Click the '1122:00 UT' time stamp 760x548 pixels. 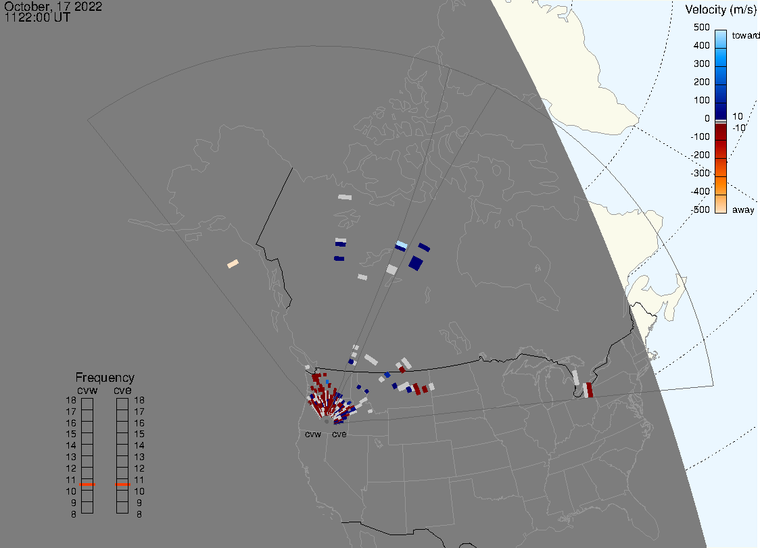tap(37, 18)
